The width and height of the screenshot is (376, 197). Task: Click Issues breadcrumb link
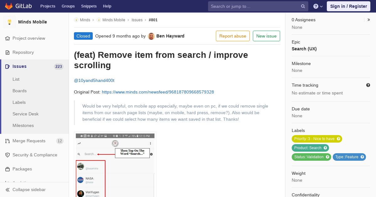pos(137,20)
